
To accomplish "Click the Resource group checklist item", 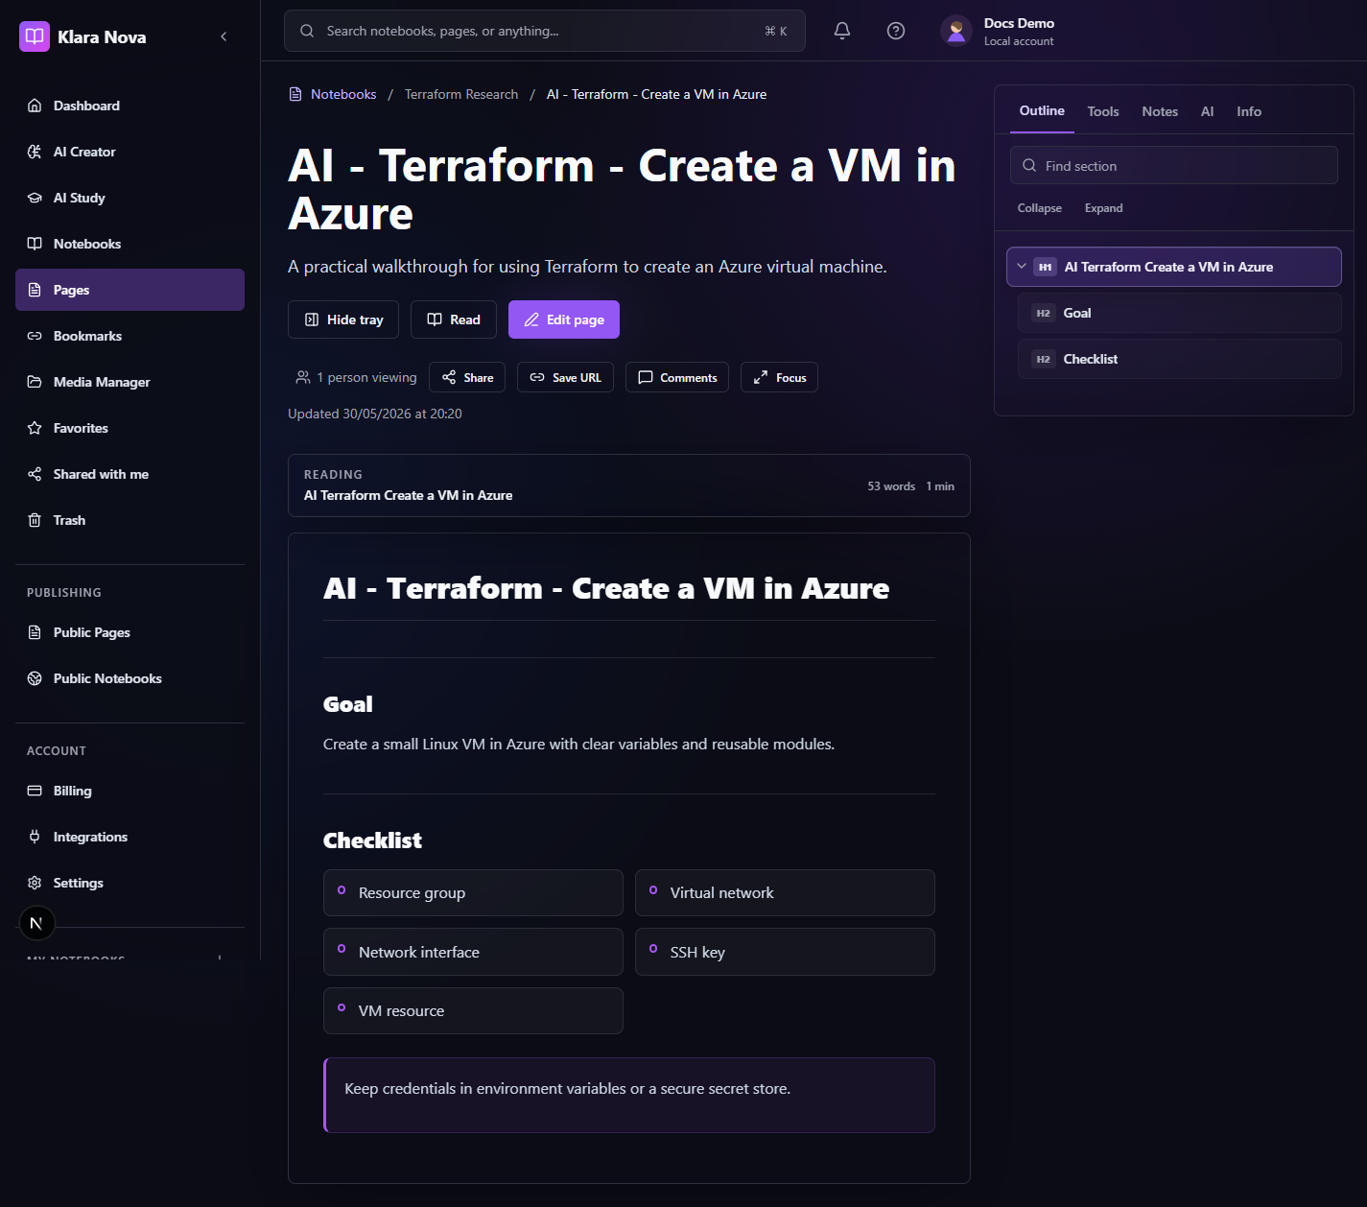I will pyautogui.click(x=473, y=893).
